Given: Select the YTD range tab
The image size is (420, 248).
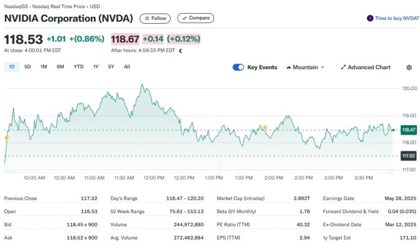Looking at the screenshot, I should pyautogui.click(x=78, y=67).
